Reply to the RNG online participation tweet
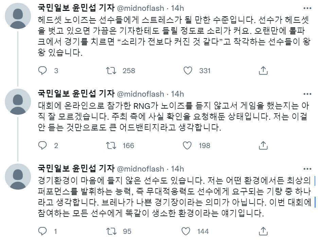 [x=42, y=145]
